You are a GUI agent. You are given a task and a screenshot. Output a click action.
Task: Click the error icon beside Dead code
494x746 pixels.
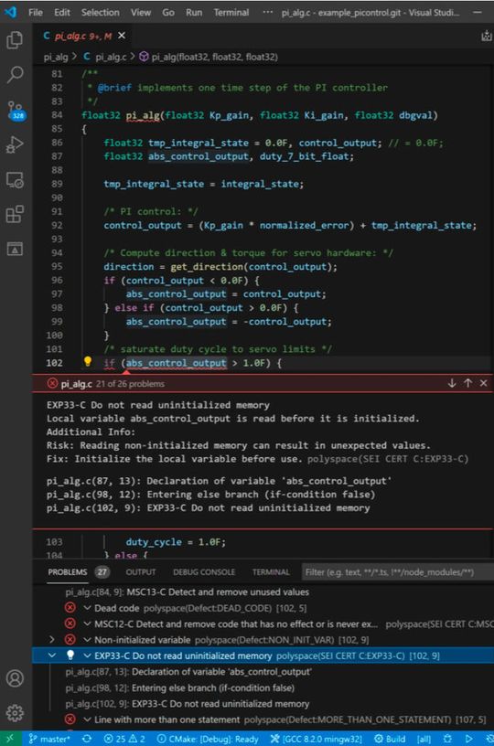[x=70, y=608]
